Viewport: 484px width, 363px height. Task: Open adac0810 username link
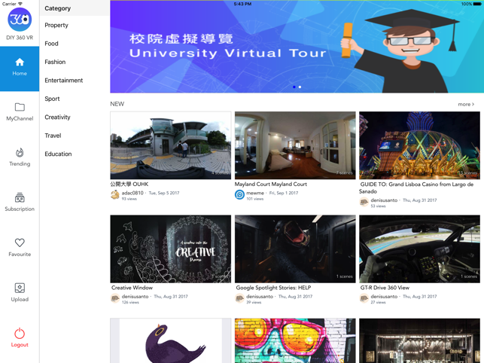point(132,193)
